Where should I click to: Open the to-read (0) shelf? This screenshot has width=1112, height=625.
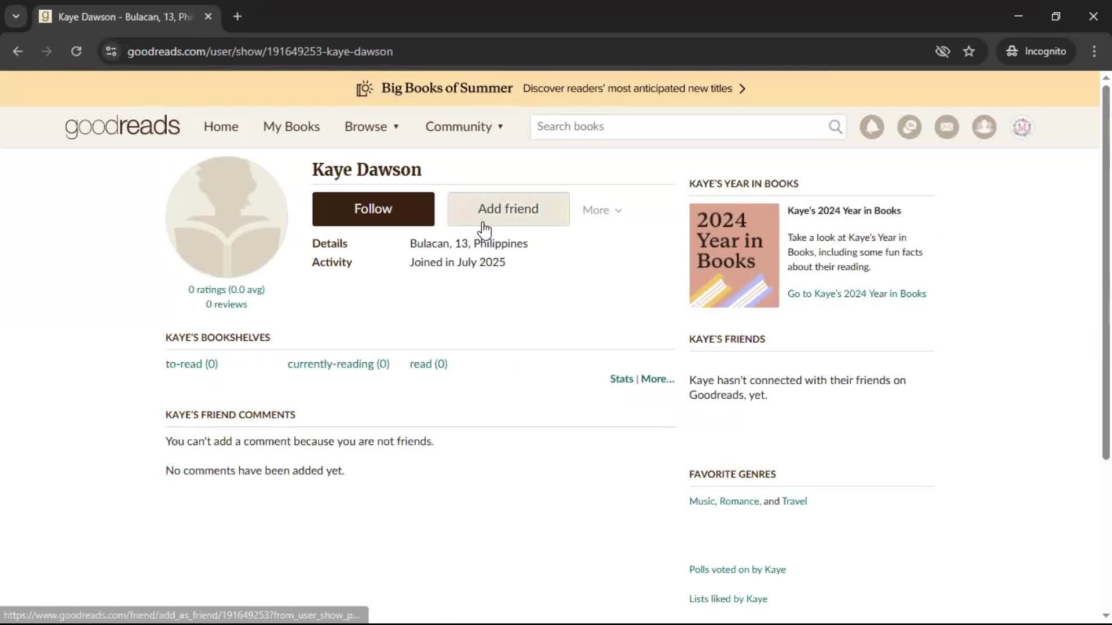[192, 364]
